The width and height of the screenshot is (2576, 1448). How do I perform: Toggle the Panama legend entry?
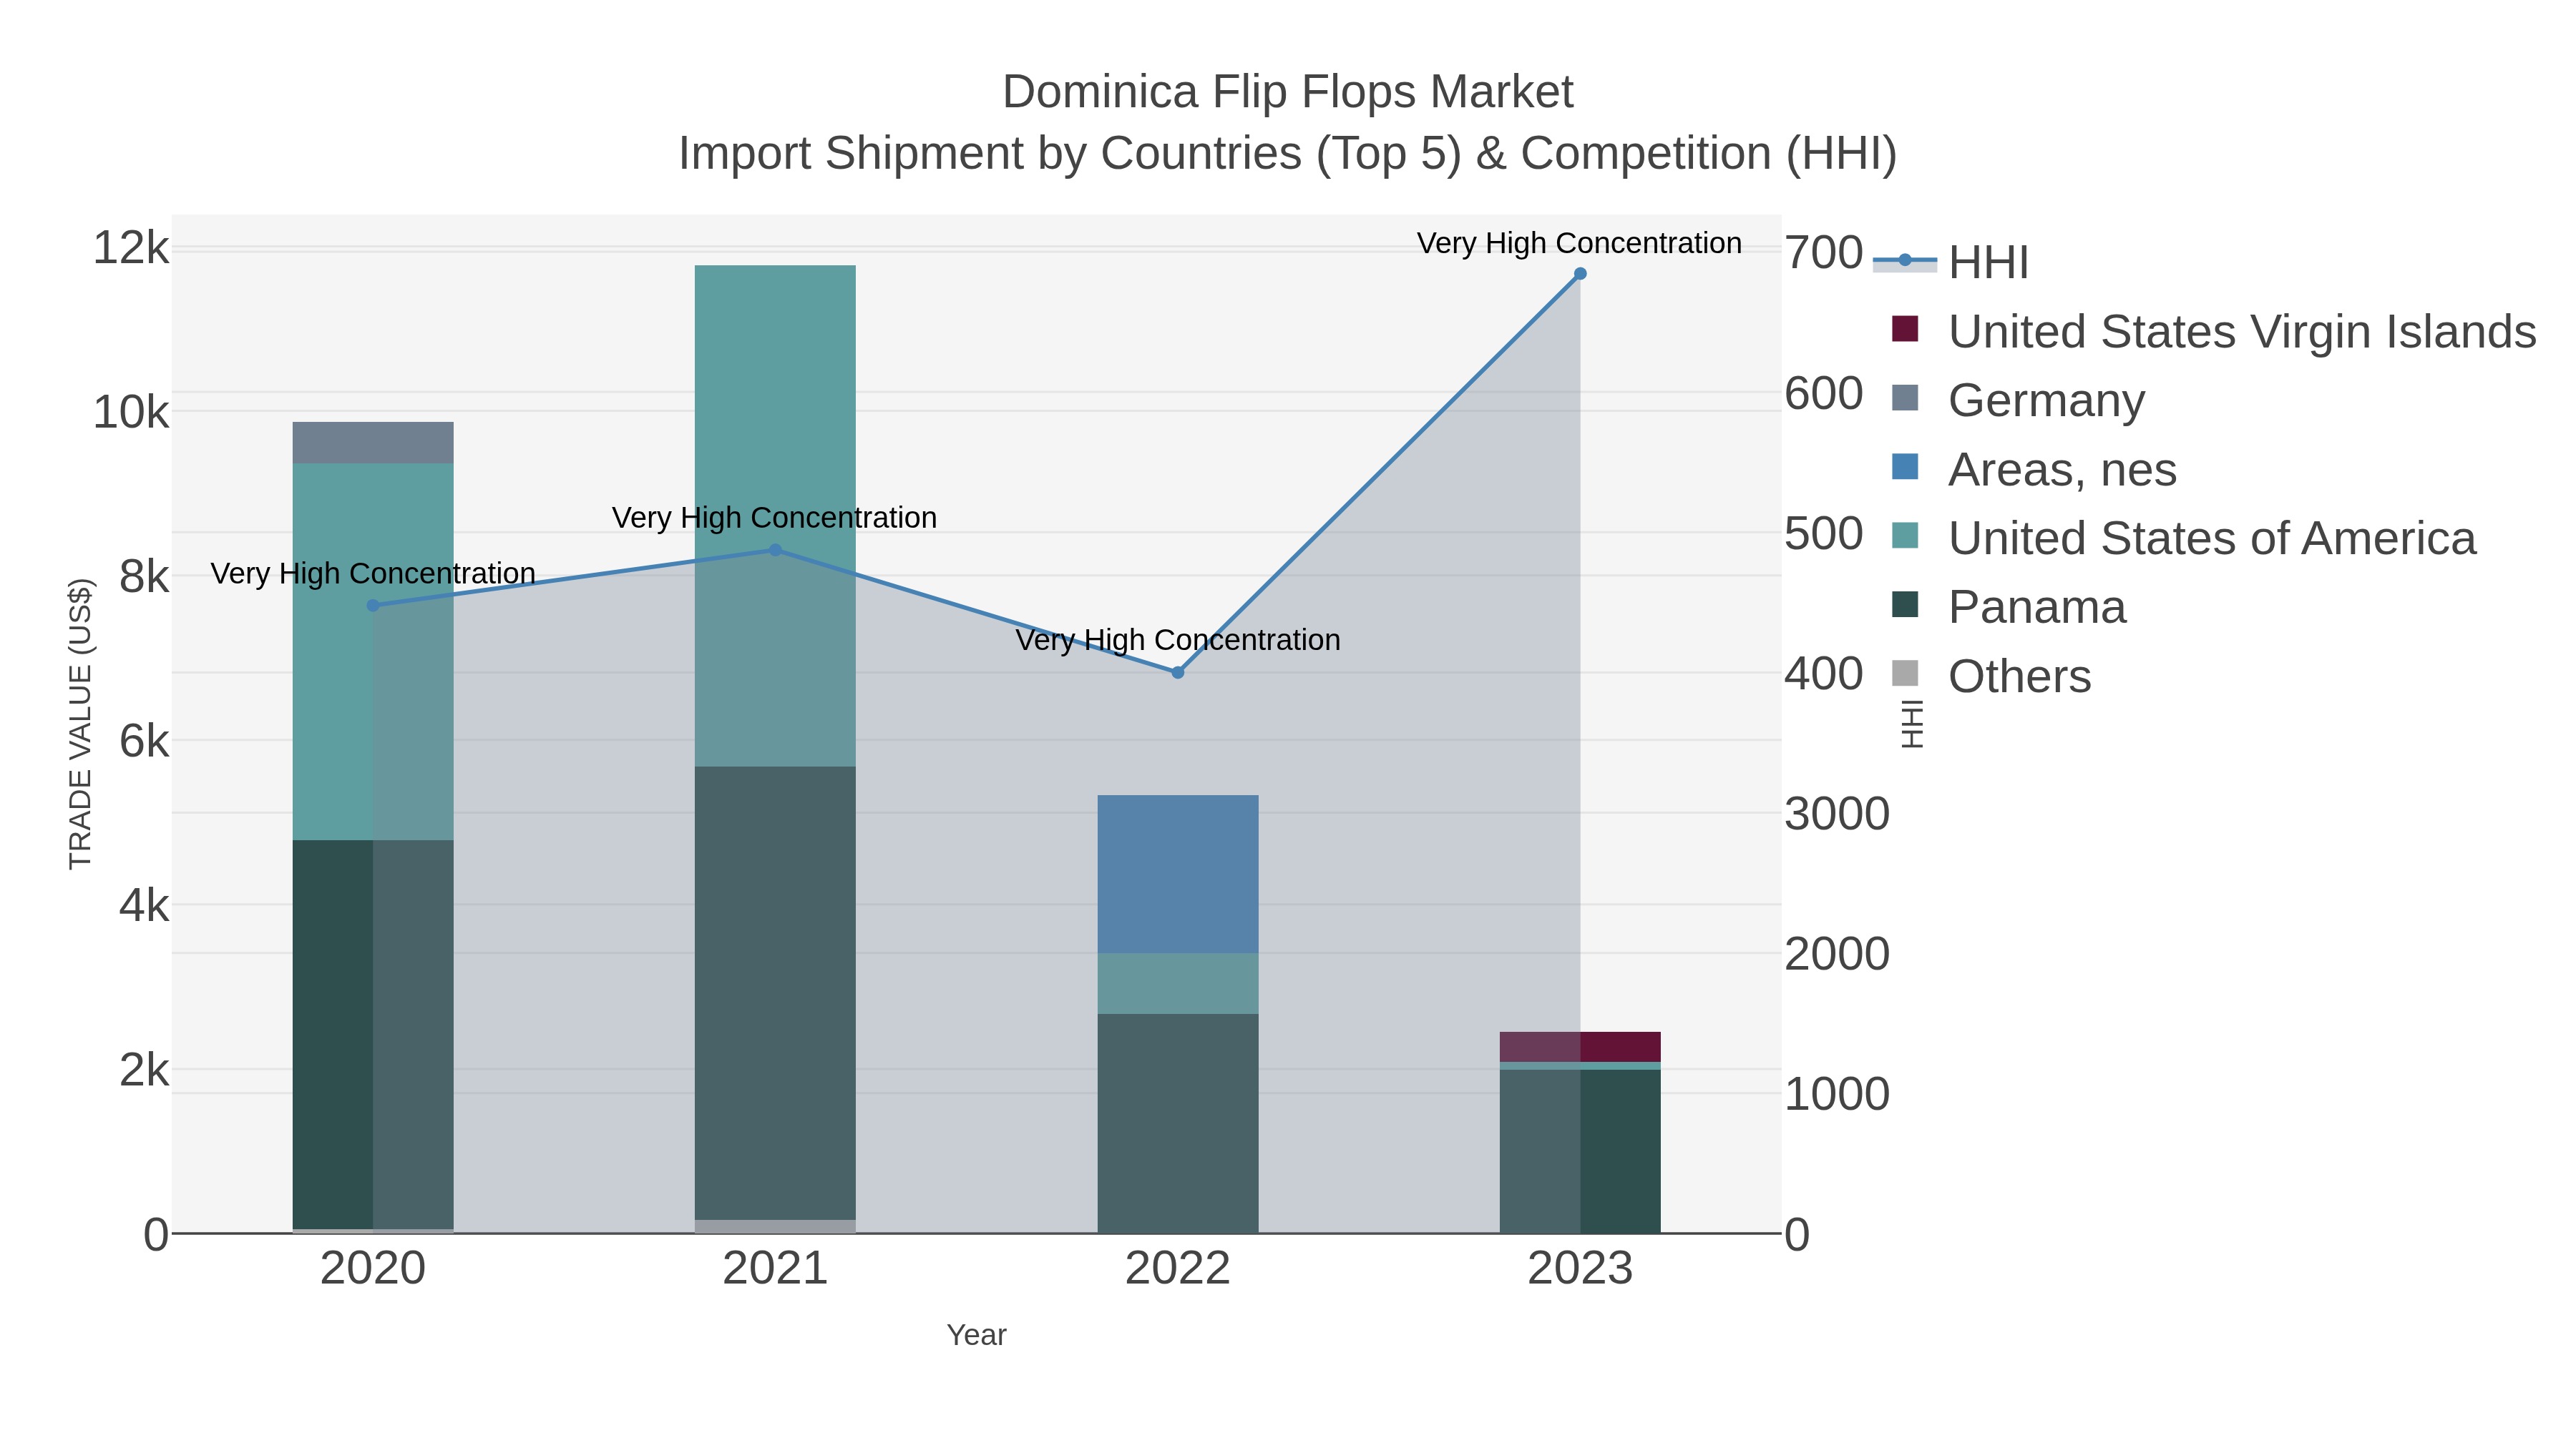click(x=2009, y=606)
